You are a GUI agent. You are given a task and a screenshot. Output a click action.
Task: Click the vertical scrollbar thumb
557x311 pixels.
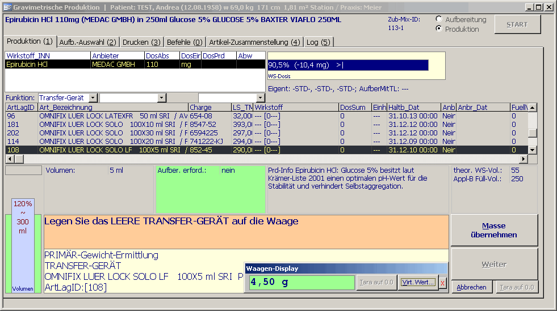pyautogui.click(x=532, y=133)
